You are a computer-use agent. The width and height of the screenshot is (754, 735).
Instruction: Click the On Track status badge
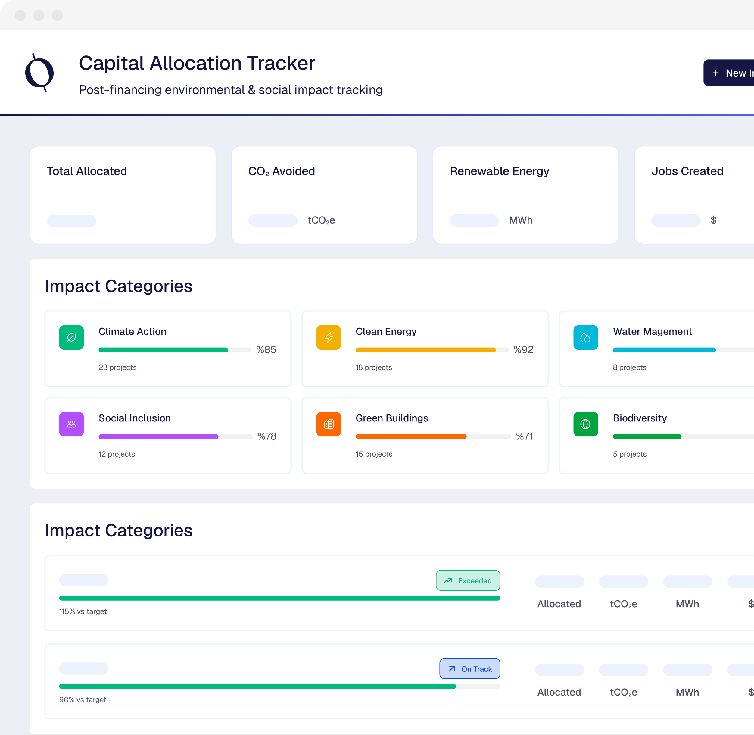point(470,669)
